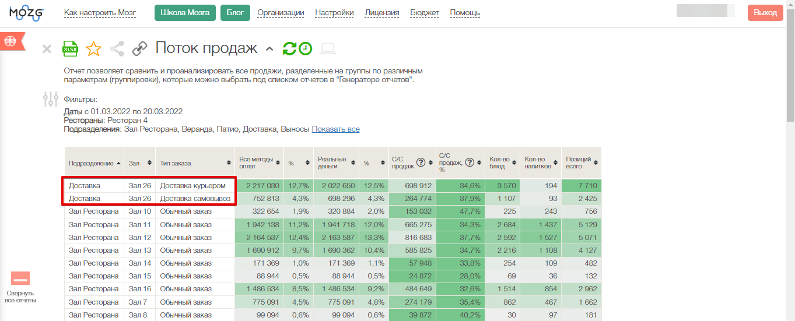Screen dimensions: 795x321
Task: Sort table by Подразделение column
Action: click(x=94, y=163)
